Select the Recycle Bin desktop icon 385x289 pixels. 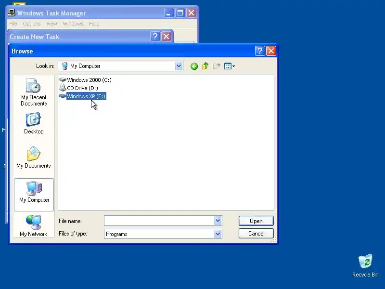pyautogui.click(x=365, y=266)
